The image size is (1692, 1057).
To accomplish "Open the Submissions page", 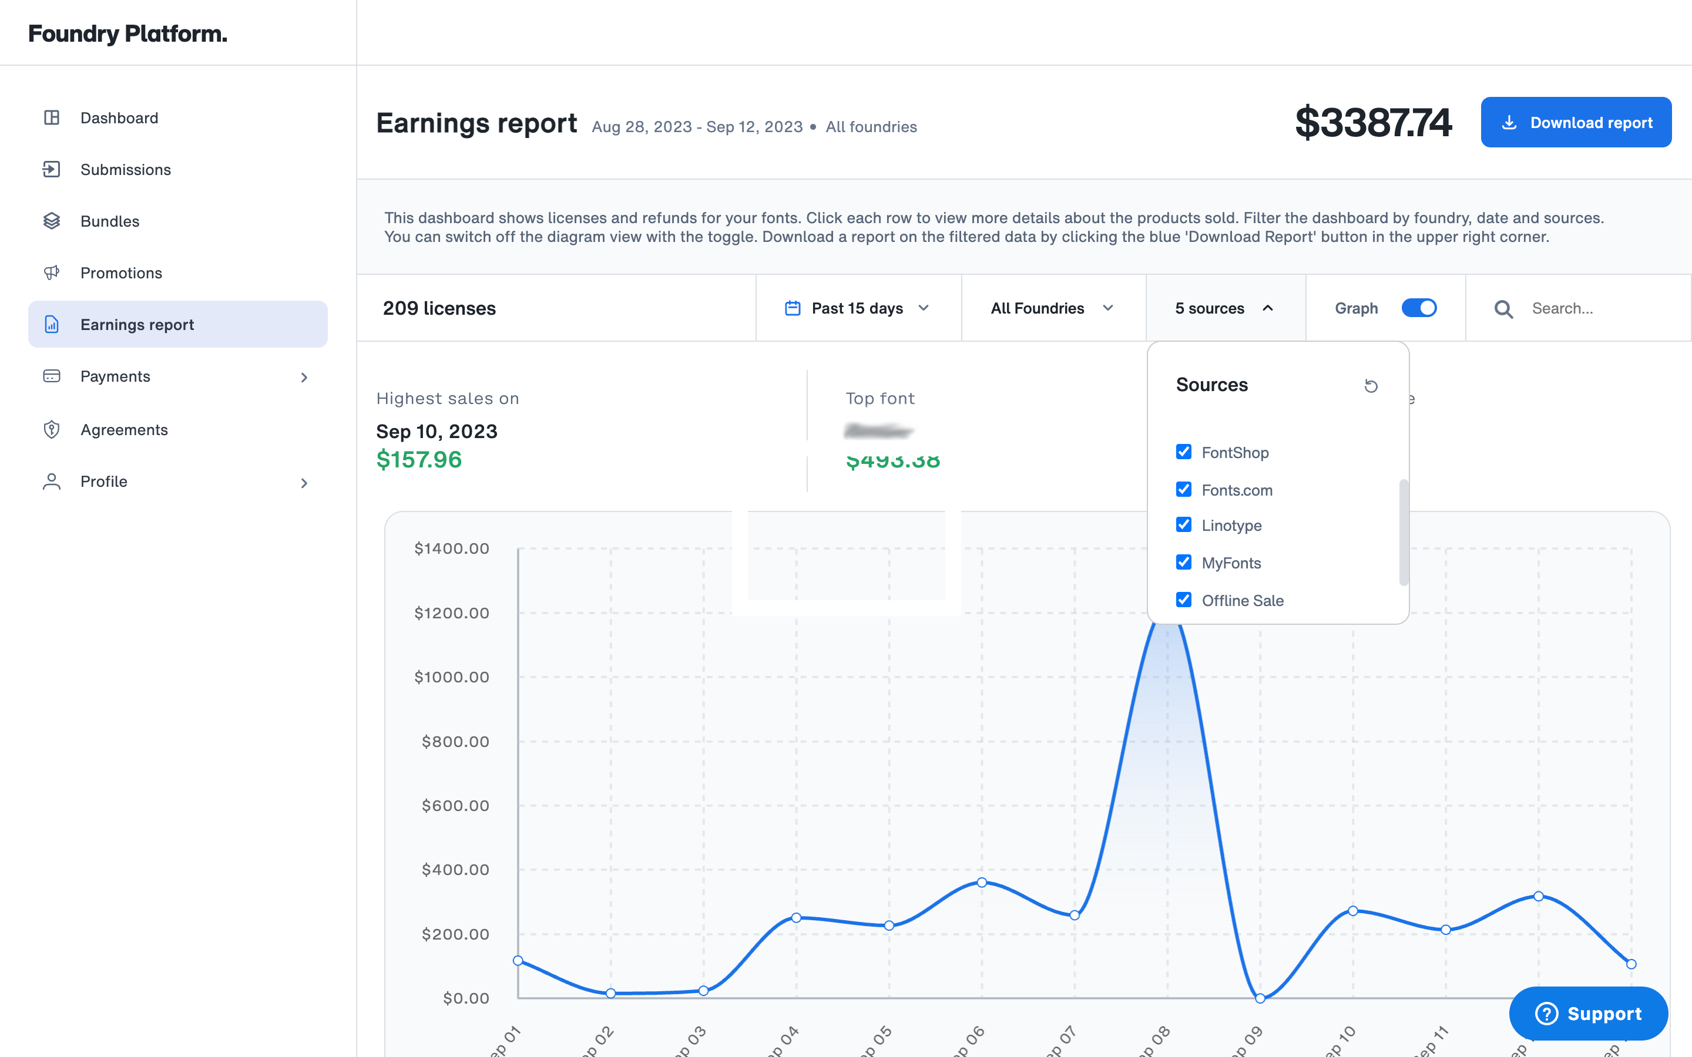I will pyautogui.click(x=177, y=169).
